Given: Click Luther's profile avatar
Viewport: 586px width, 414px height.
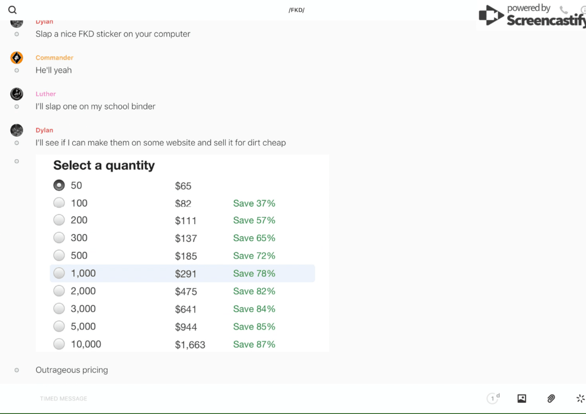Looking at the screenshot, I should 17,94.
